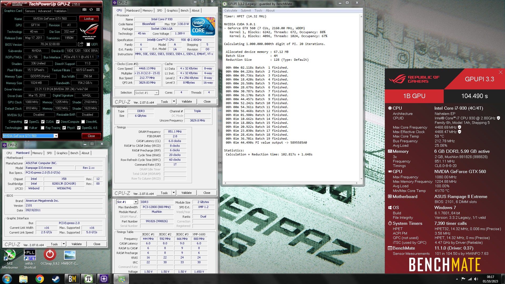
Task: Switch to GPUPI pi taskbar icon
Action: click(88, 279)
